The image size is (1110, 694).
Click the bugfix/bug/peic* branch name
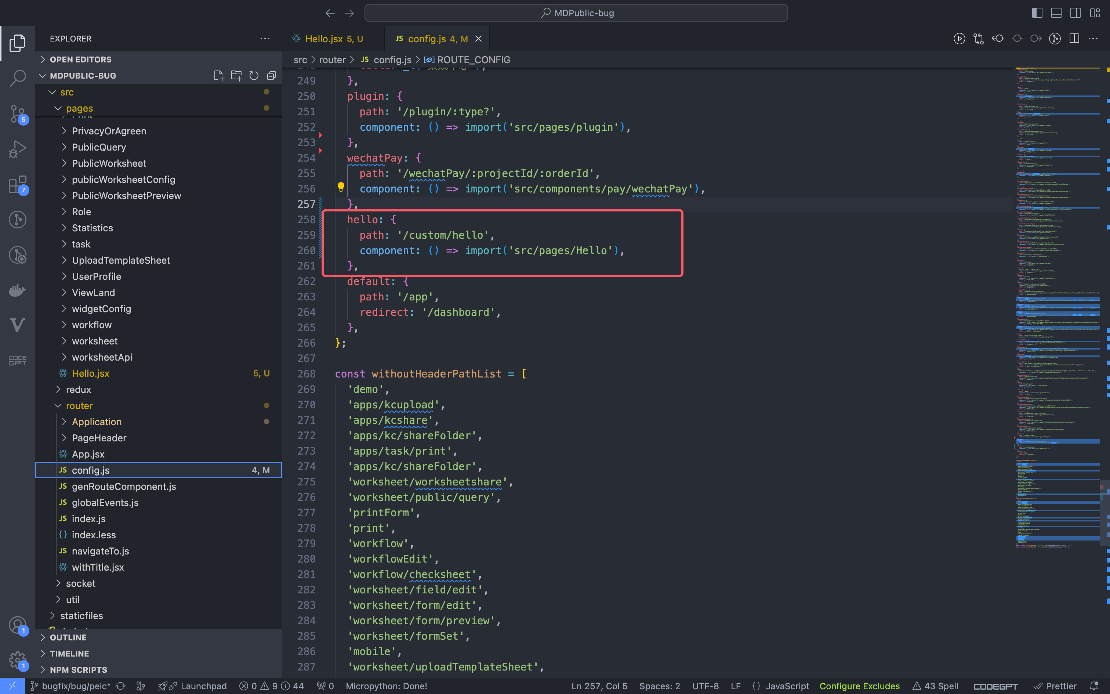coord(71,686)
